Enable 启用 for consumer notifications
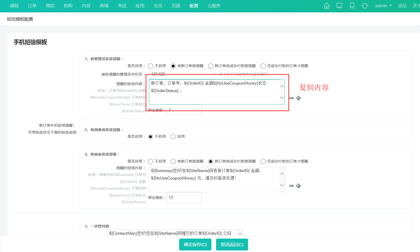Viewport: 420px width, 252px height. [x=173, y=136]
